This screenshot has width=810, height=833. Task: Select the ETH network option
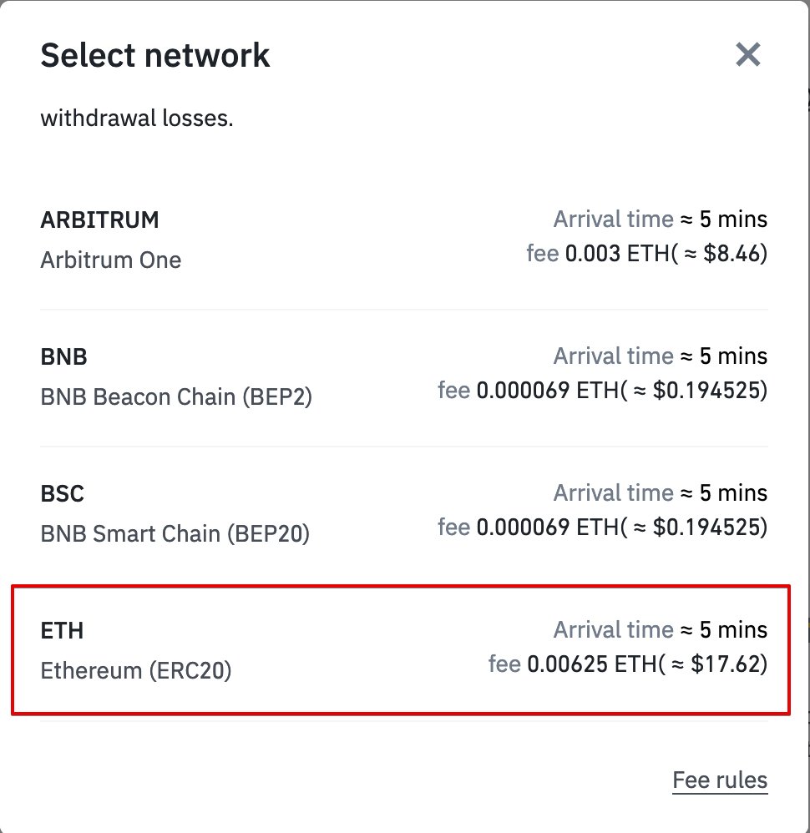pos(62,631)
